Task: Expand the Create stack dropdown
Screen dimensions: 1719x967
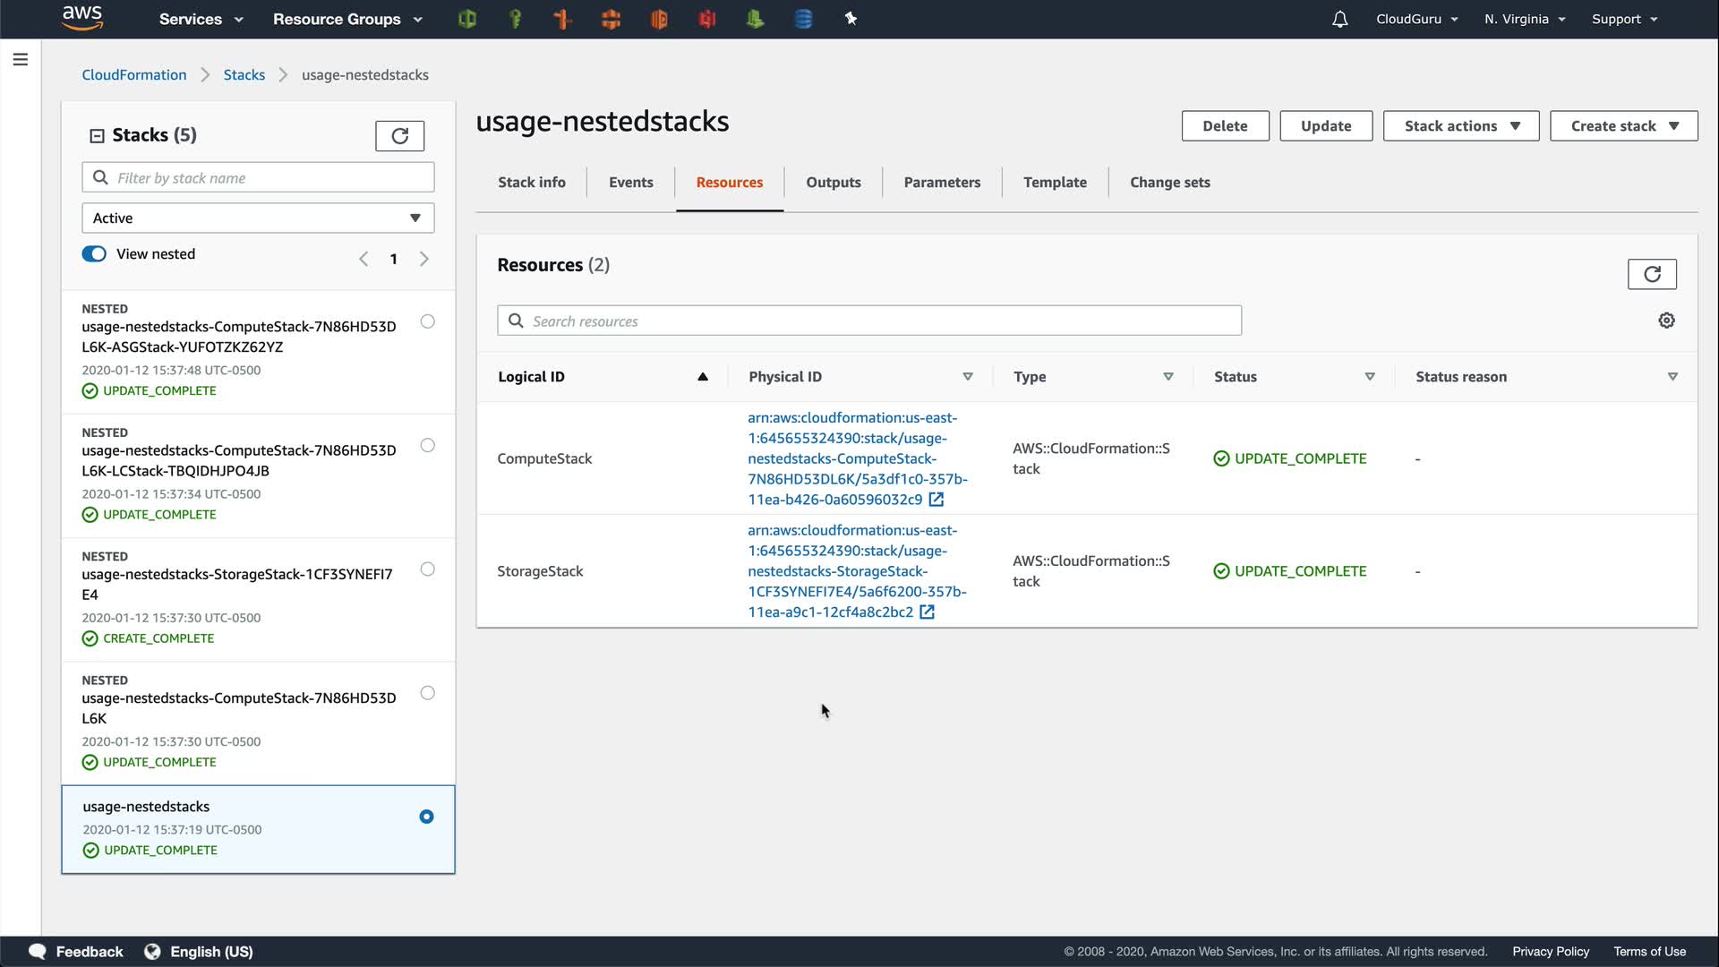Action: click(x=1623, y=126)
